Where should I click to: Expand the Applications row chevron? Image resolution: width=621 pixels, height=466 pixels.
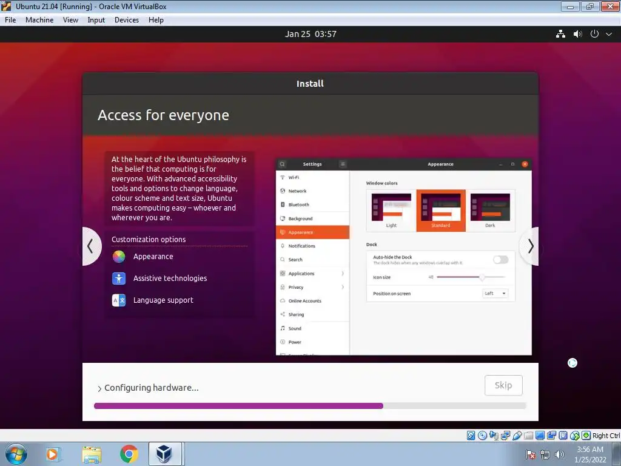pos(343,274)
